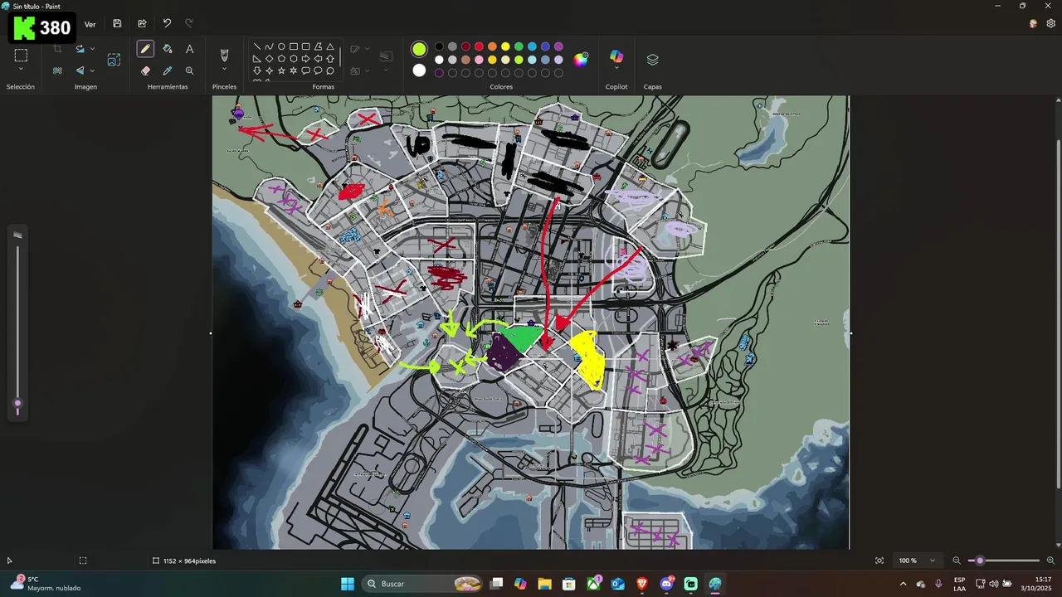1062x597 pixels.
Task: Open Discord from the taskbar
Action: [x=666, y=584]
